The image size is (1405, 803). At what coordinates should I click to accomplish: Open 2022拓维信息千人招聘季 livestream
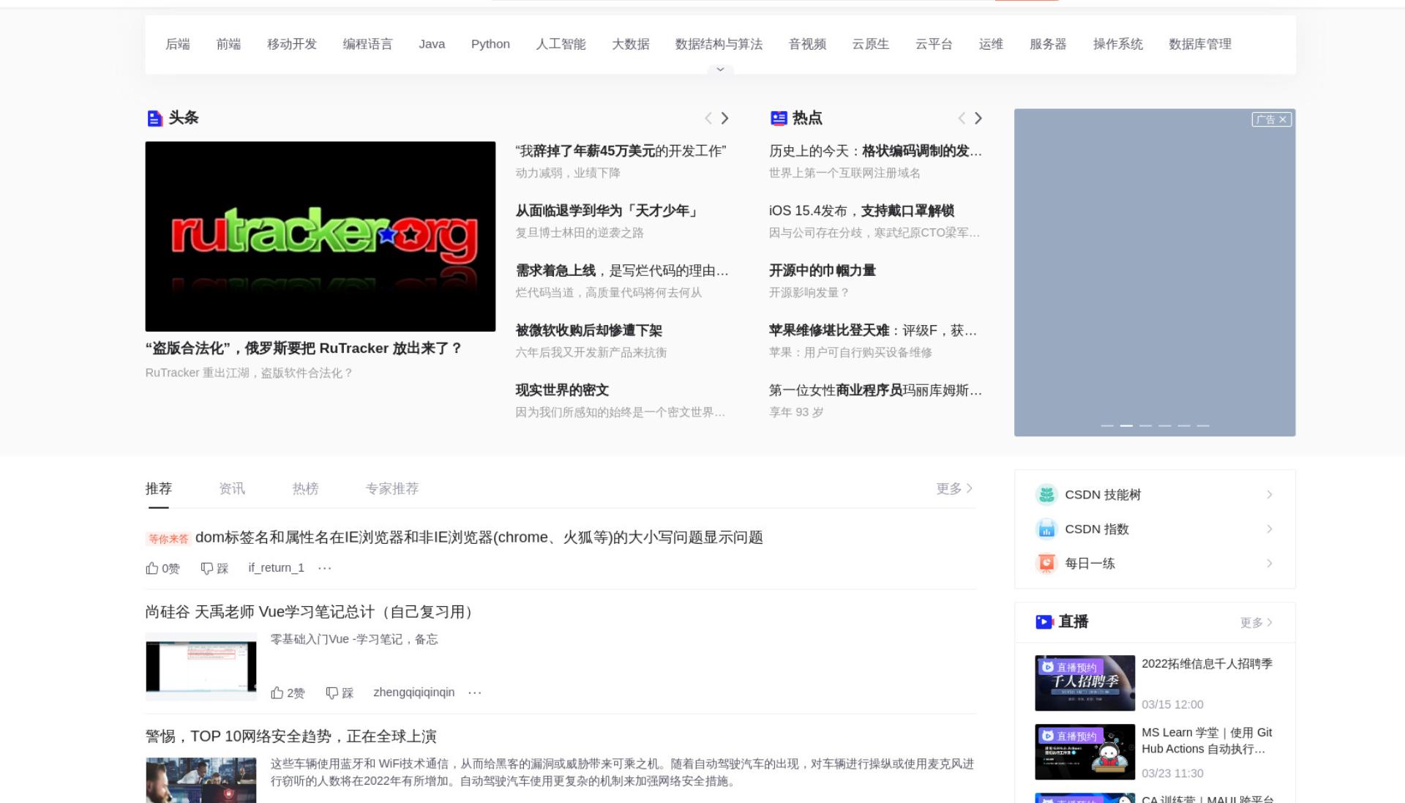(1207, 664)
